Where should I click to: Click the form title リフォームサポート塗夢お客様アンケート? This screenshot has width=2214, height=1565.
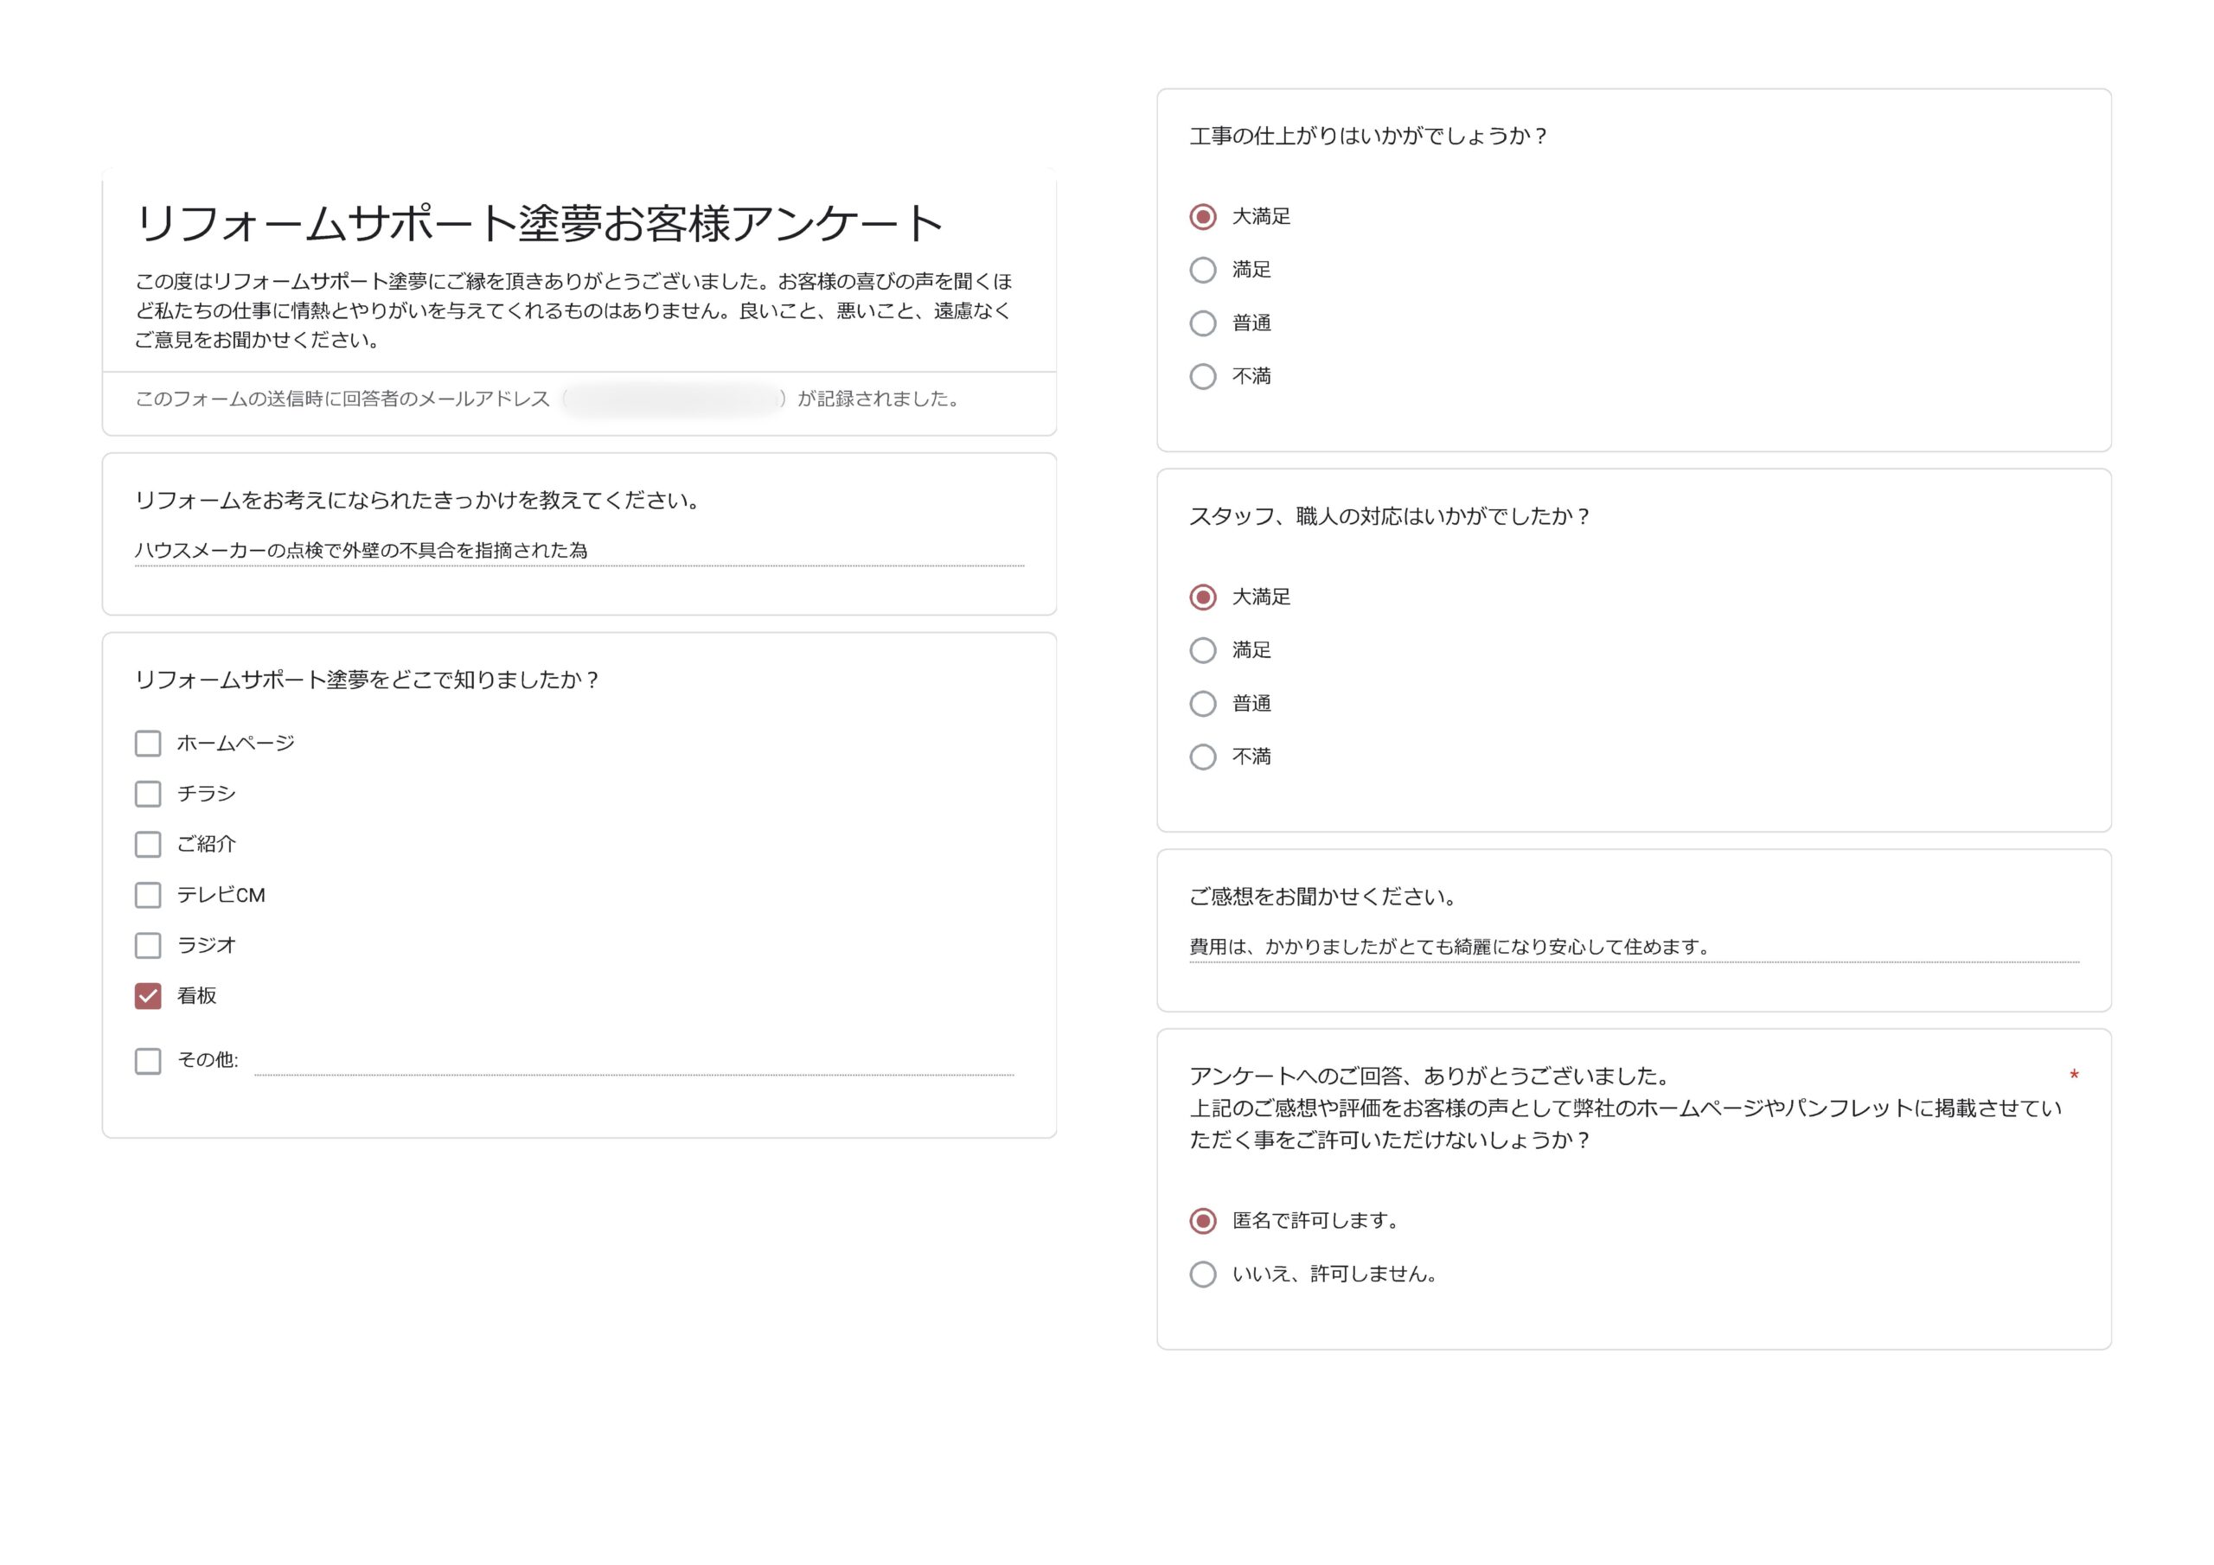[540, 223]
